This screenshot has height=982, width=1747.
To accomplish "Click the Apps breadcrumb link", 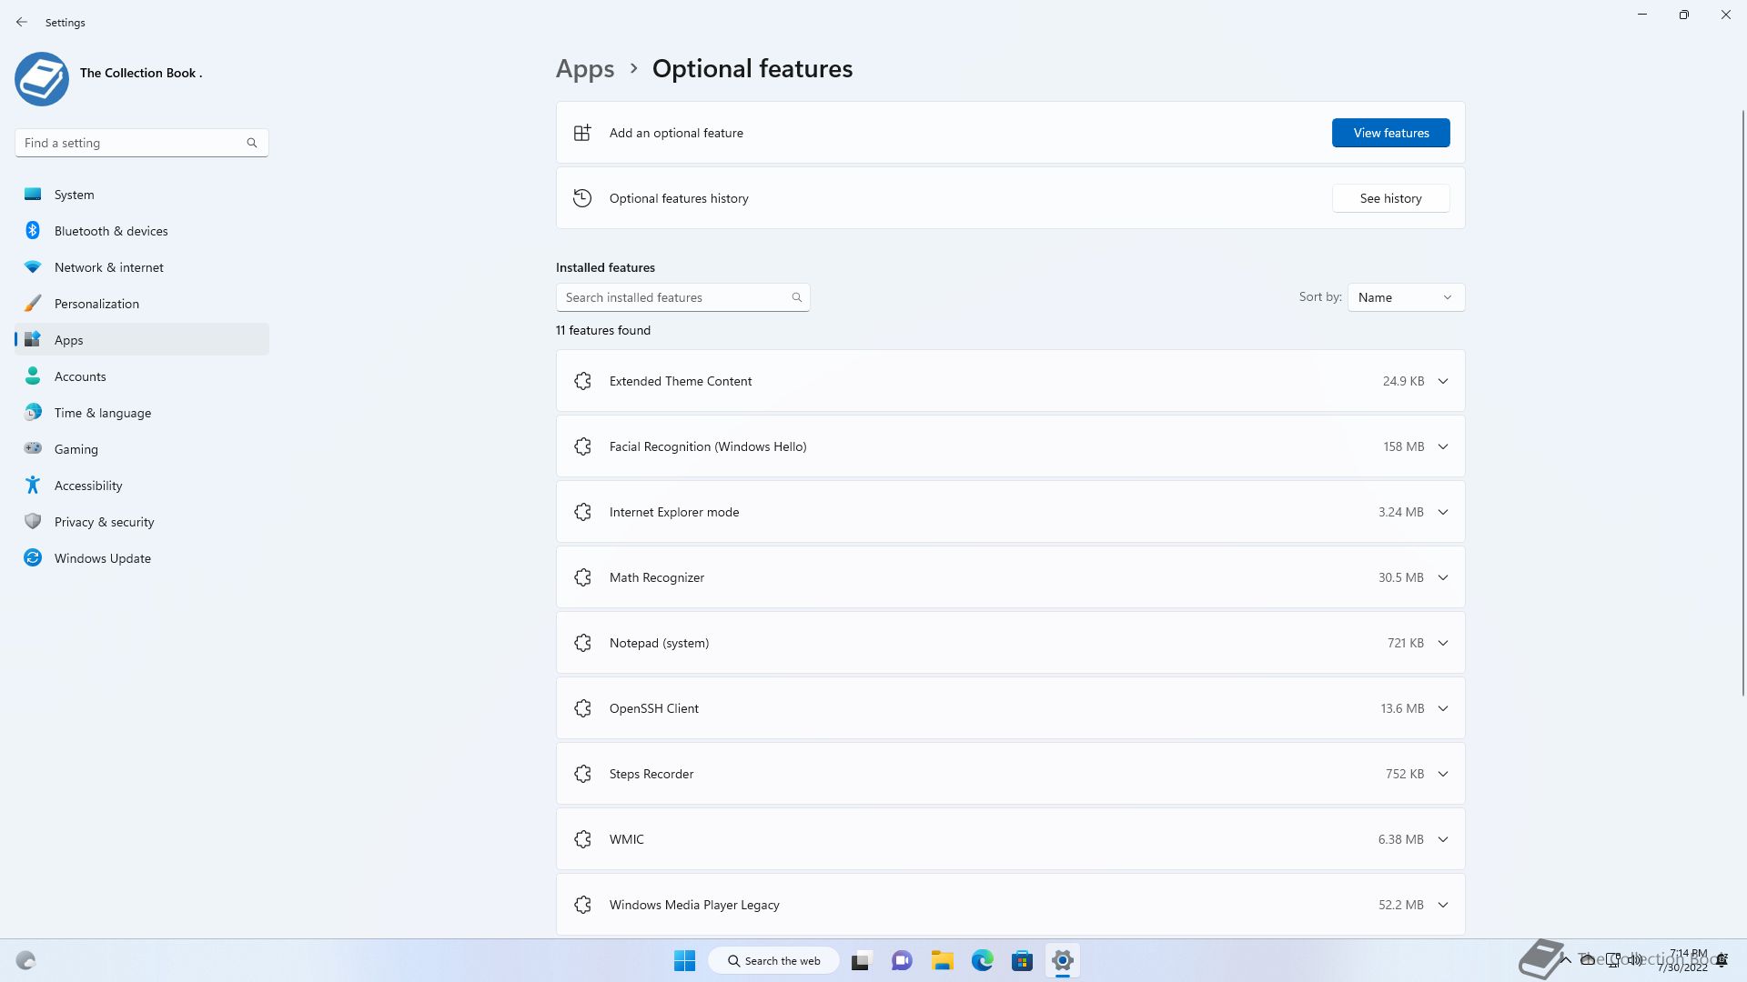I will click(585, 69).
